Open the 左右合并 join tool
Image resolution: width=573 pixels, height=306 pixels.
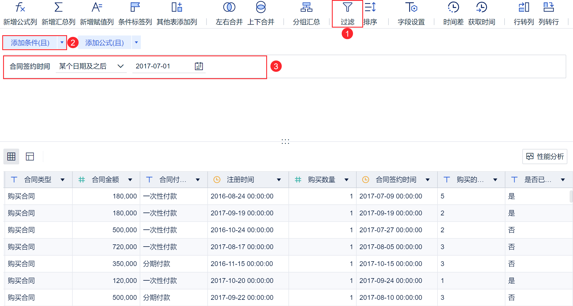(229, 8)
